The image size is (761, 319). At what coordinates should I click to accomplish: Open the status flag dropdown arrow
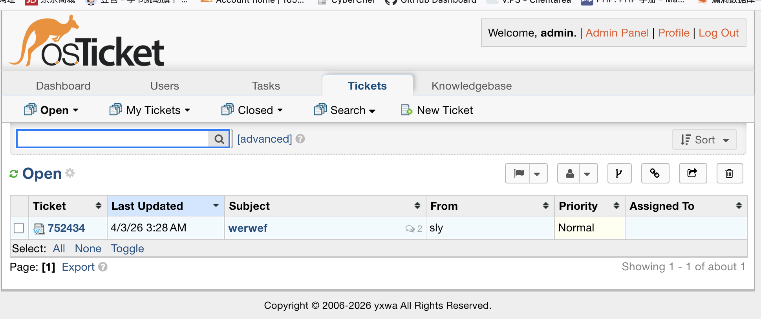(537, 174)
